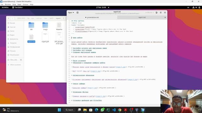Open the VirtualBox Devices menu
The width and height of the screenshot is (202, 113).
pos(25,4)
